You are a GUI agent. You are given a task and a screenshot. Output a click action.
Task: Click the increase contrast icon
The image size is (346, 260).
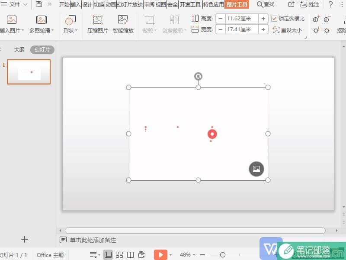pyautogui.click(x=316, y=19)
